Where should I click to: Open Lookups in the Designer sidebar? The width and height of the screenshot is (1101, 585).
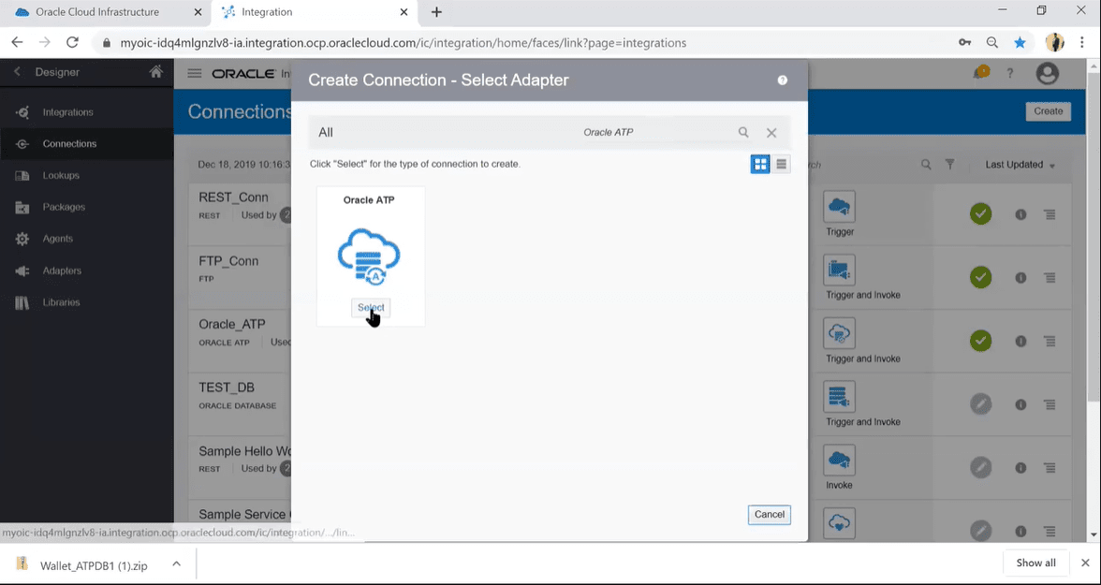tap(61, 176)
